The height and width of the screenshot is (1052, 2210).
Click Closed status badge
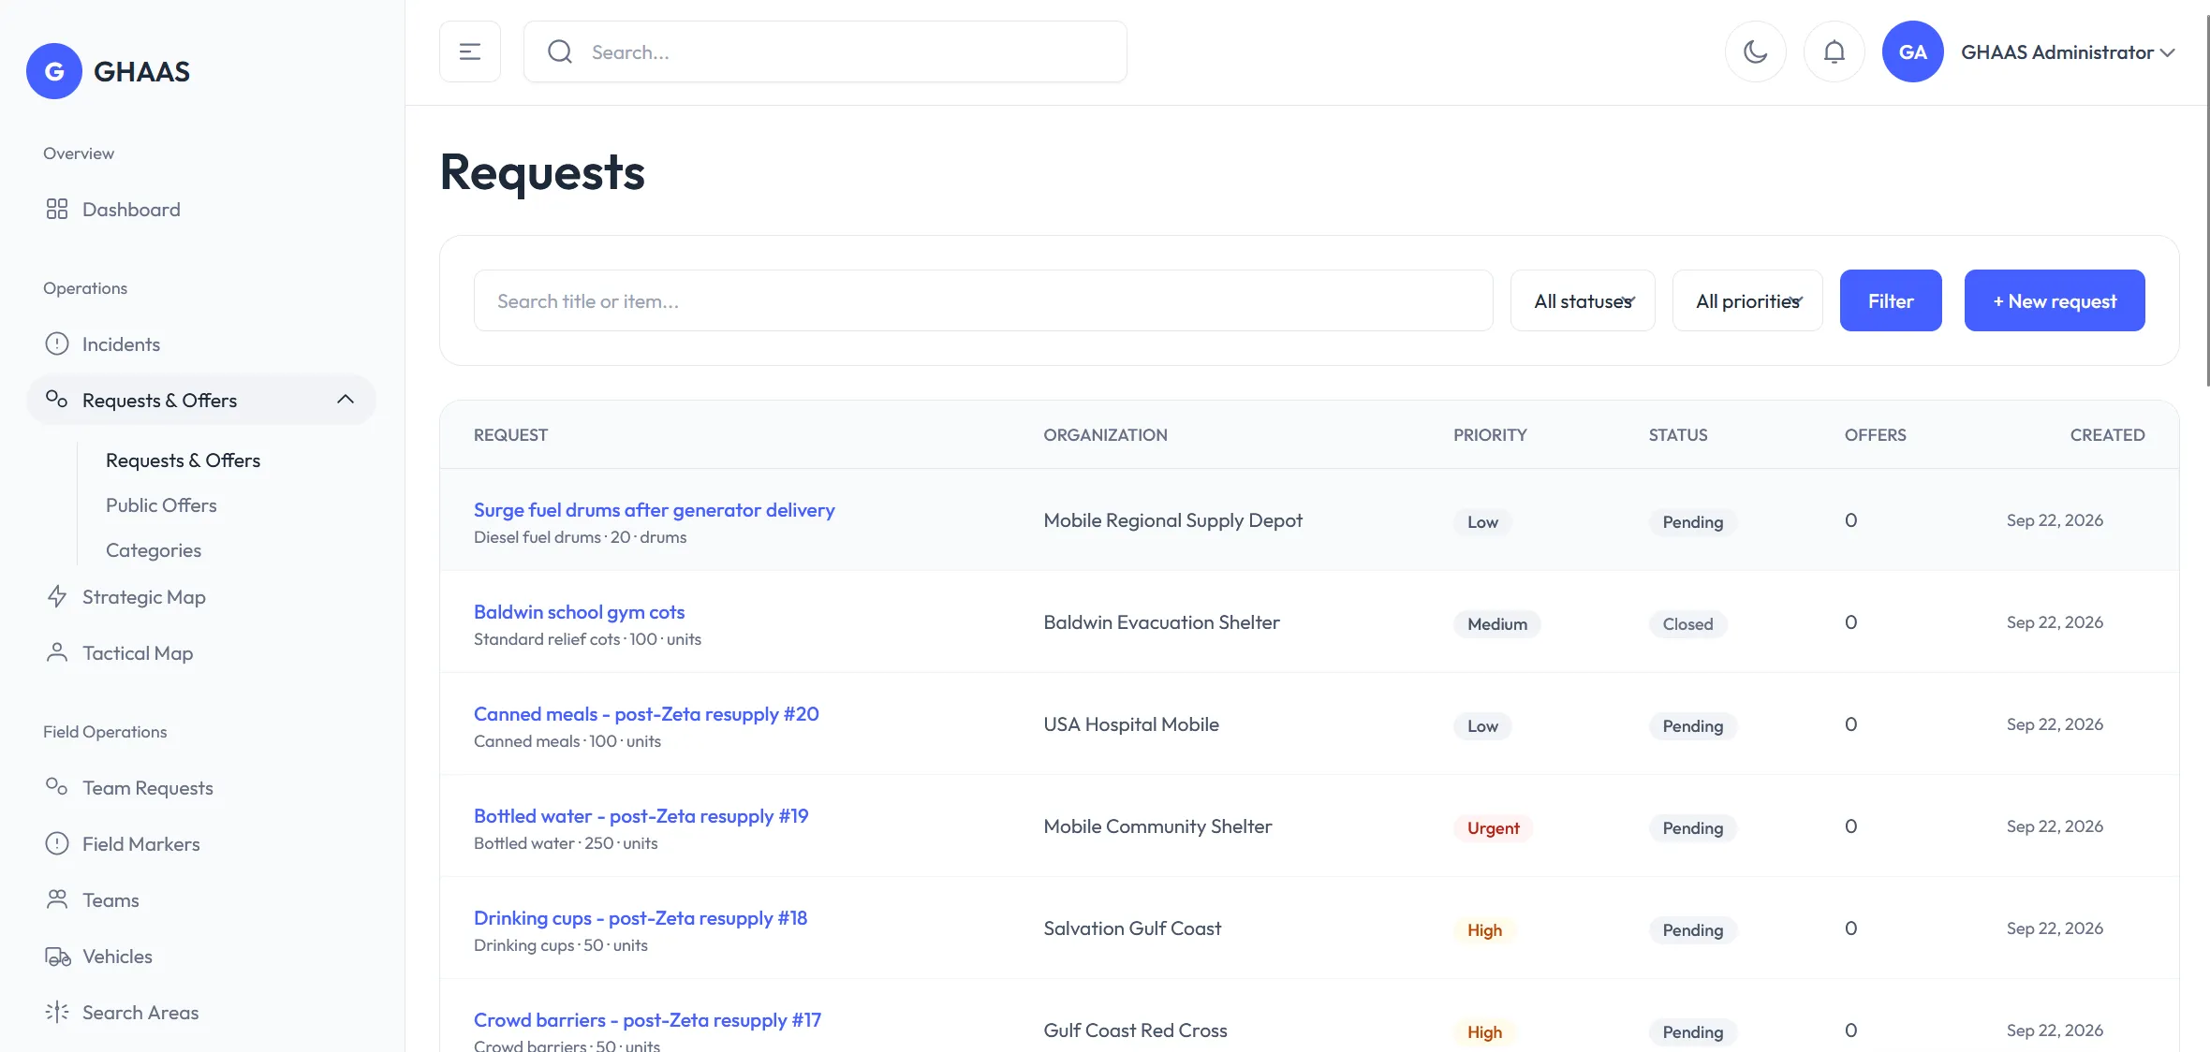1687,624
